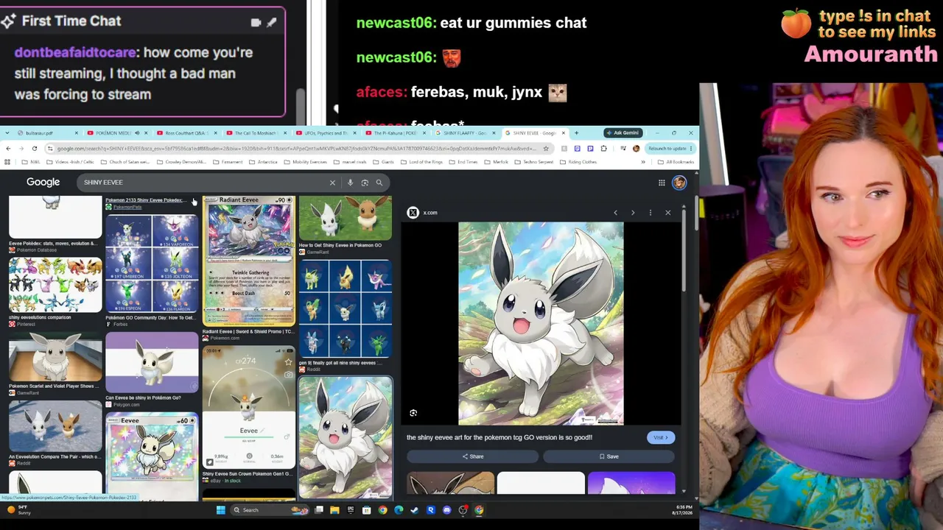Visit the x.com source page

point(660,437)
